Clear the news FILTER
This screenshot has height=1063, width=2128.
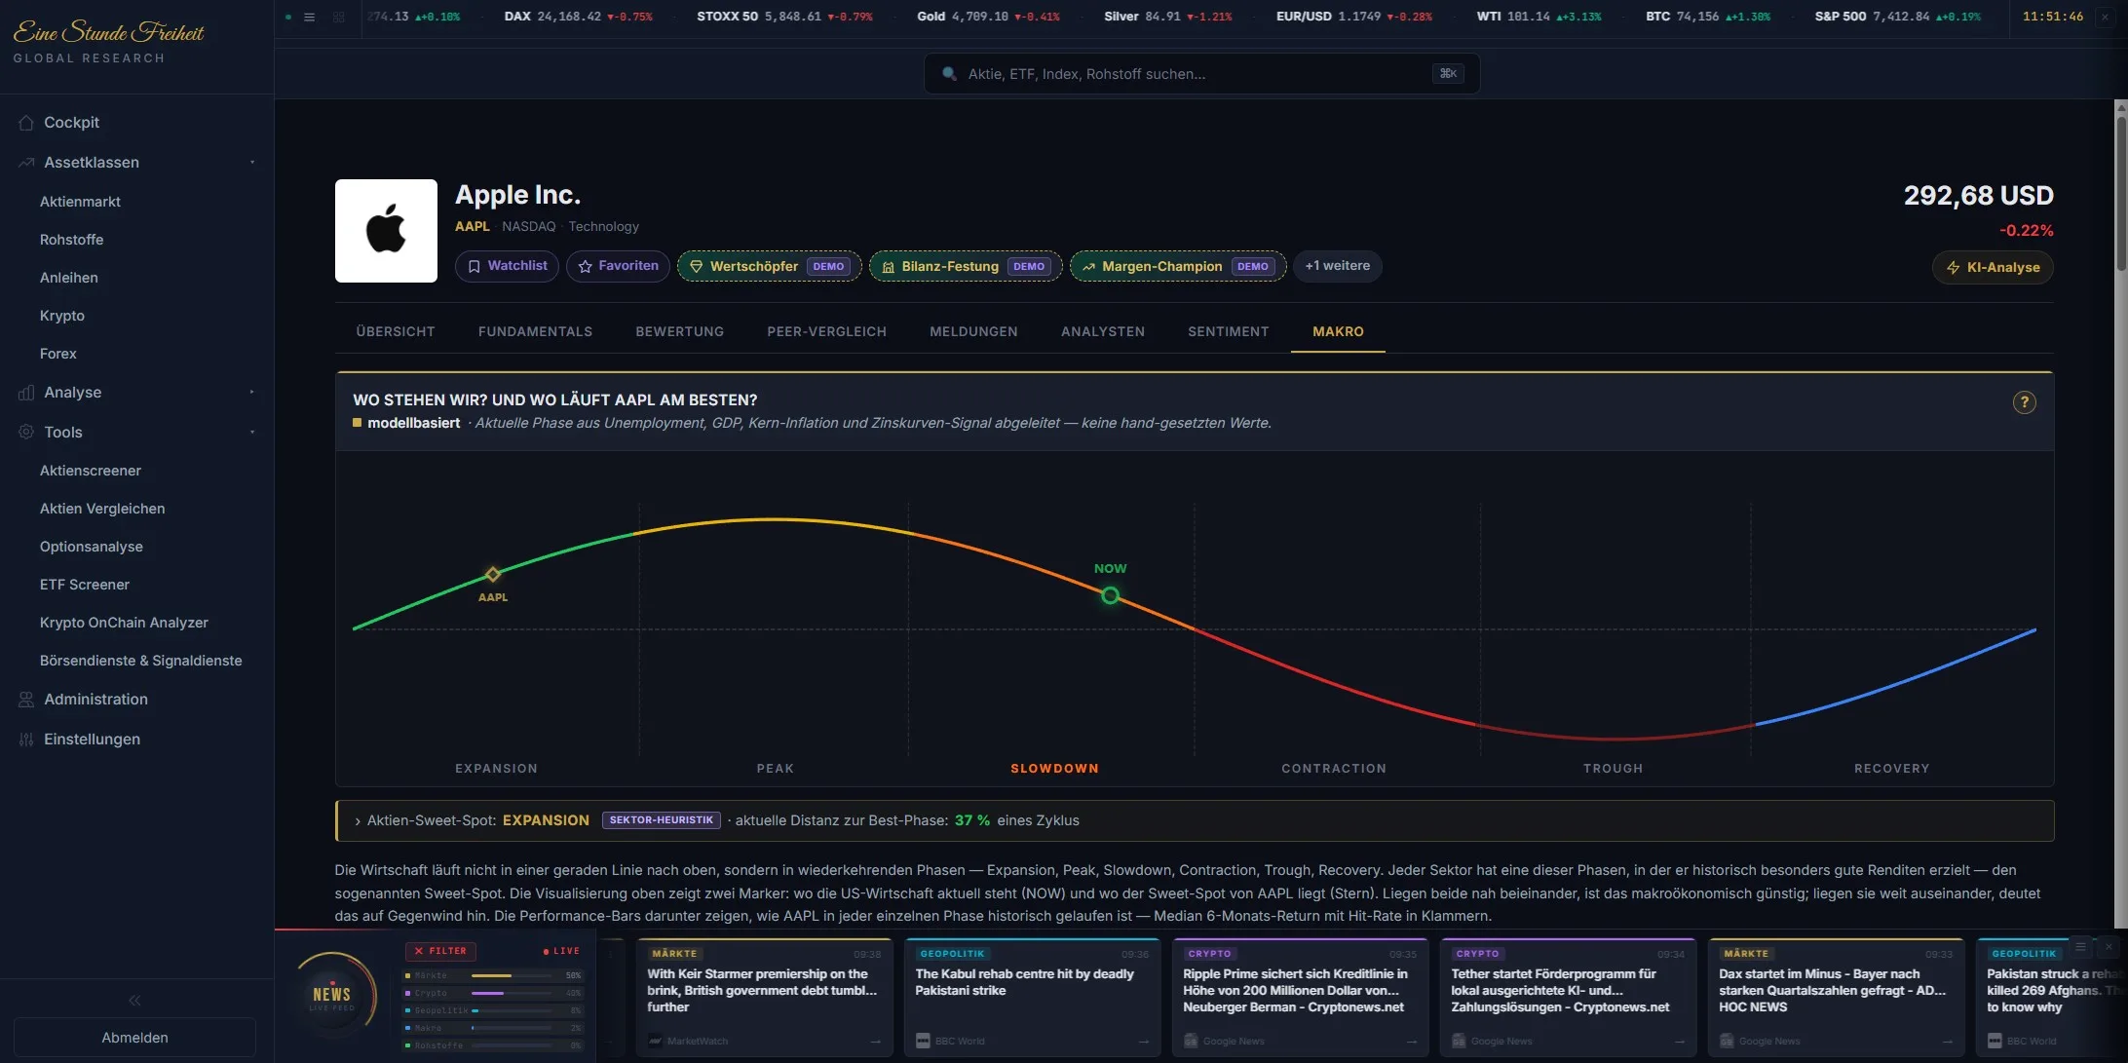point(440,951)
